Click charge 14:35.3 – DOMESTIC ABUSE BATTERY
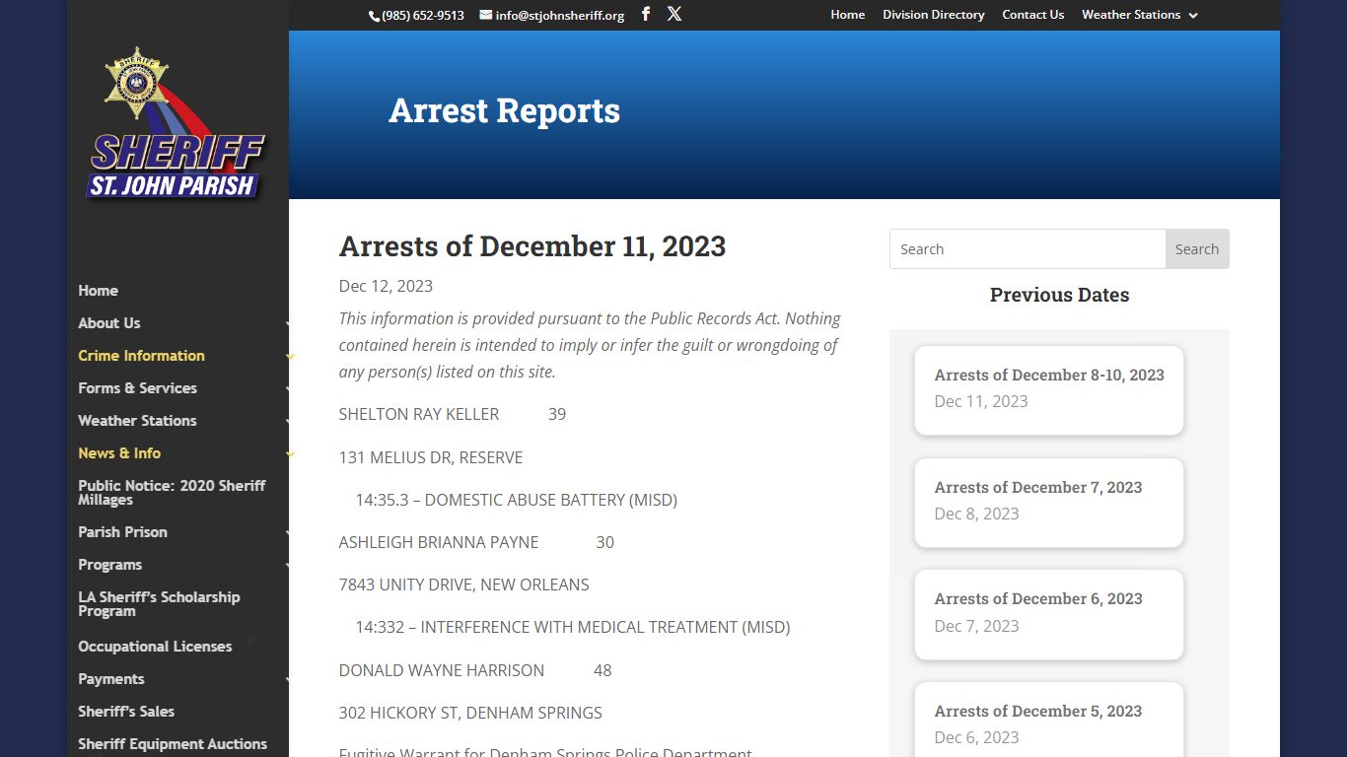The height and width of the screenshot is (757, 1347). (x=516, y=500)
